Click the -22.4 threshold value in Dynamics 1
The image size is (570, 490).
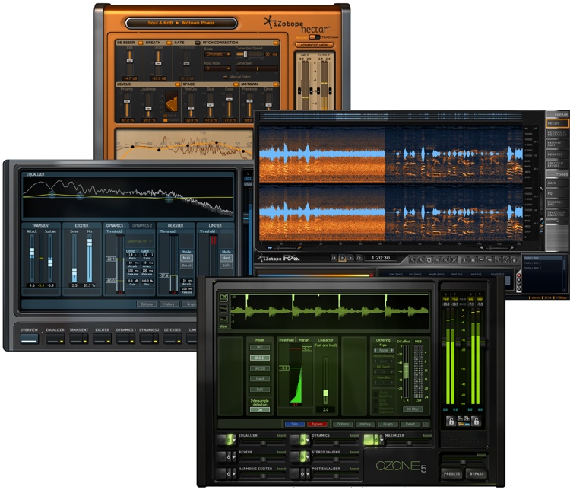pos(110,259)
